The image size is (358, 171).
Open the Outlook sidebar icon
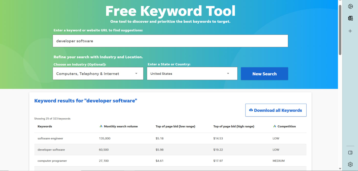[350, 18]
